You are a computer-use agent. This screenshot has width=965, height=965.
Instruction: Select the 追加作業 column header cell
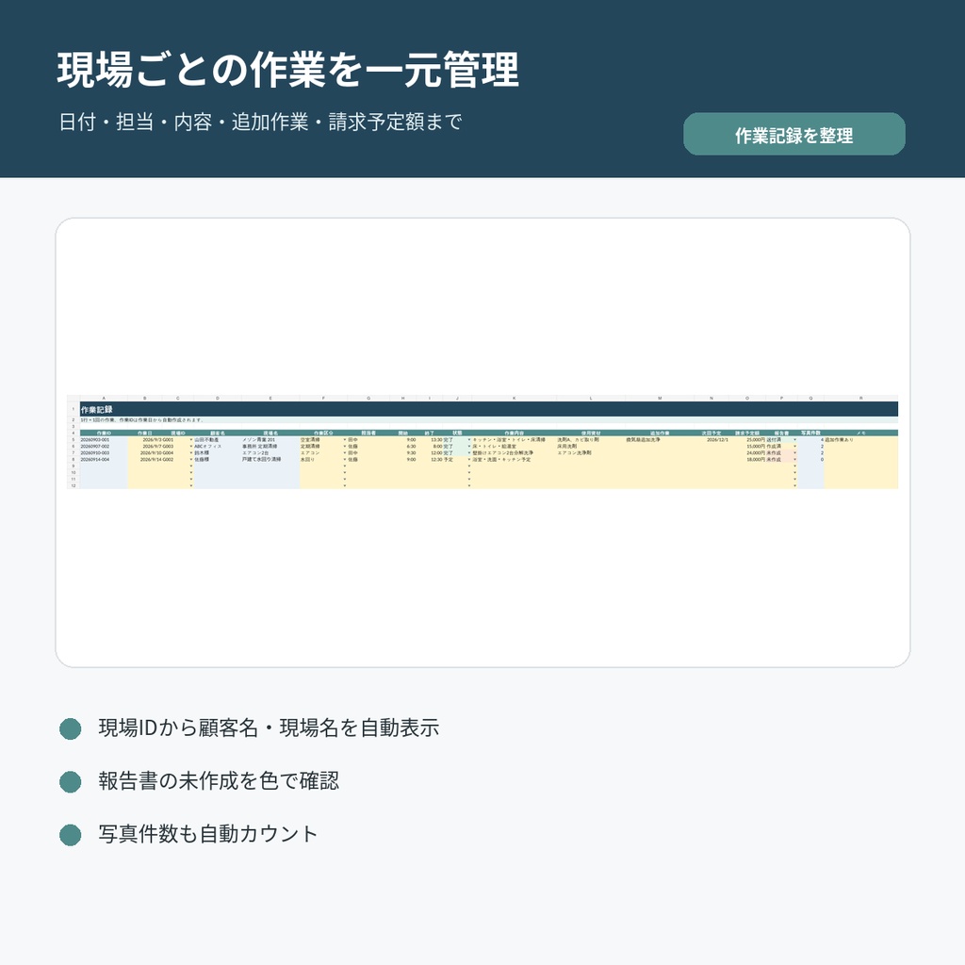coord(660,433)
